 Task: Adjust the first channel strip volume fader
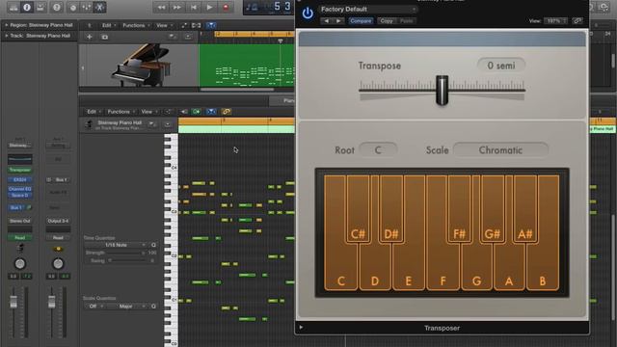(13, 302)
